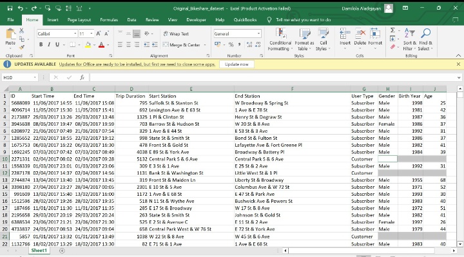Apply comma style
464x257 pixels.
(239, 44)
